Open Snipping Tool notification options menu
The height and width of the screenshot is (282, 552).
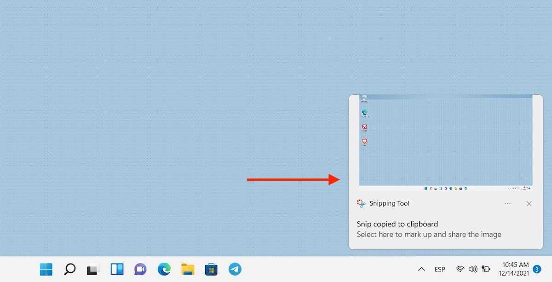(507, 203)
